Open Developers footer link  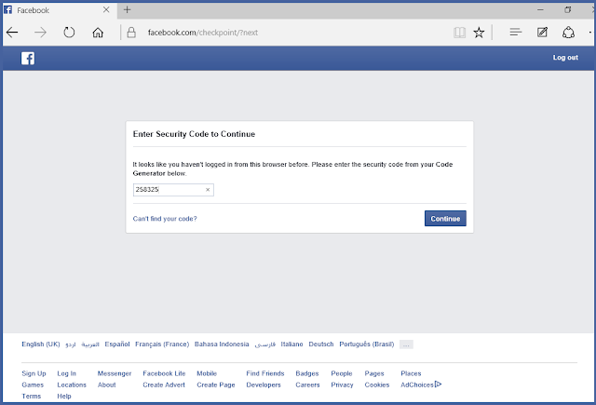point(264,385)
